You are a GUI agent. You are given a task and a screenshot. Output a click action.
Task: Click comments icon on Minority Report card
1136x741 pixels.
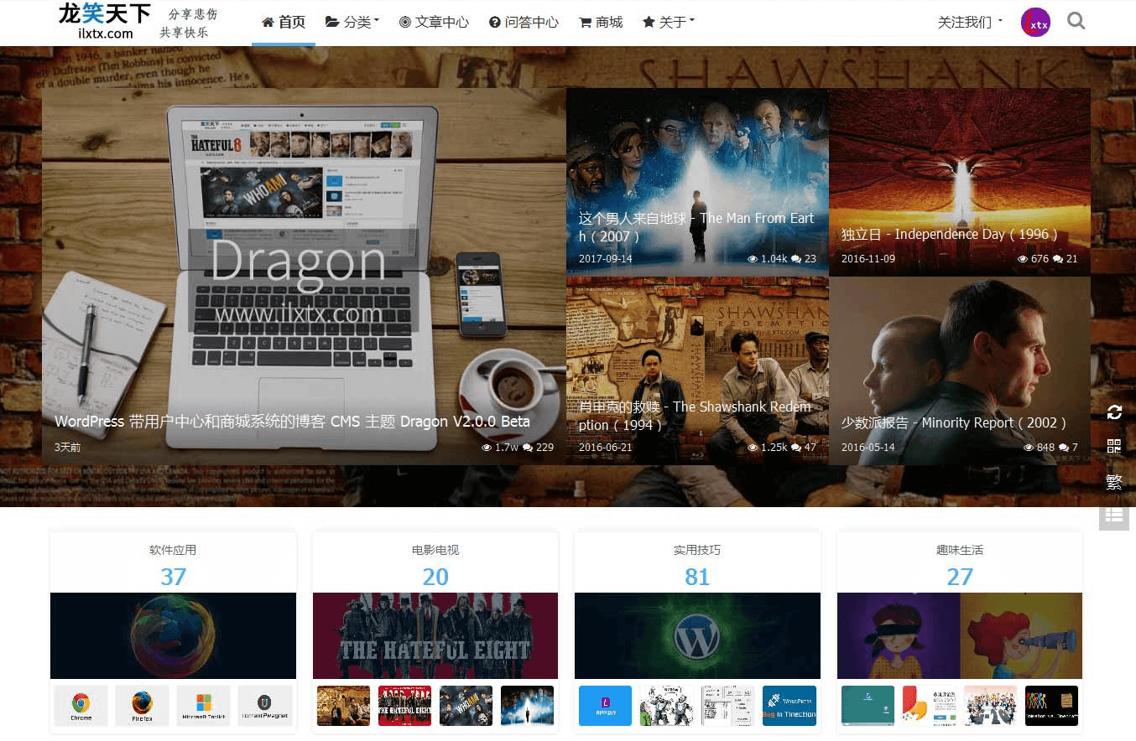pyautogui.click(x=1063, y=448)
